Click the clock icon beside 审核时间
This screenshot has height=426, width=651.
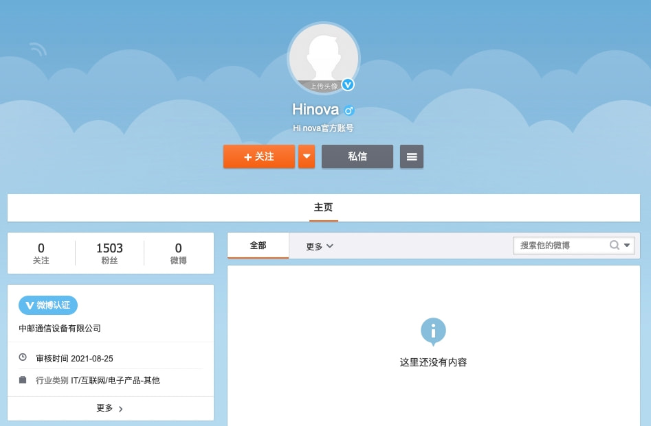[x=23, y=357]
